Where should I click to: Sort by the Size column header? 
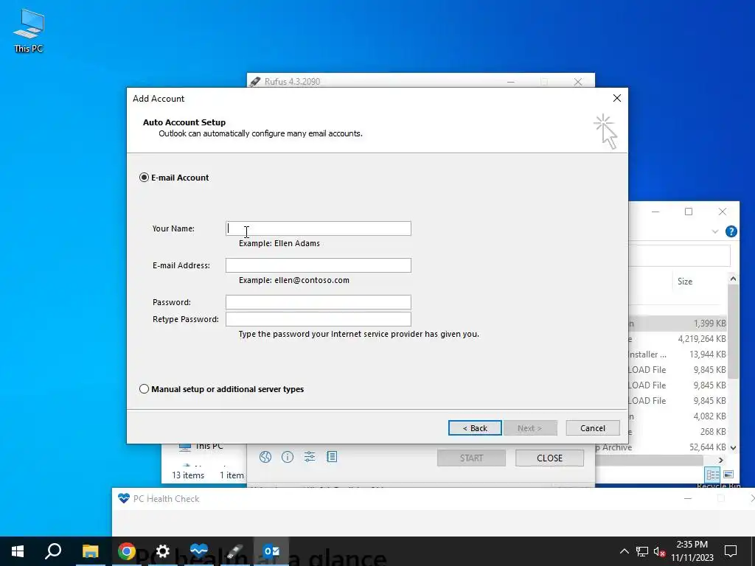(x=685, y=282)
